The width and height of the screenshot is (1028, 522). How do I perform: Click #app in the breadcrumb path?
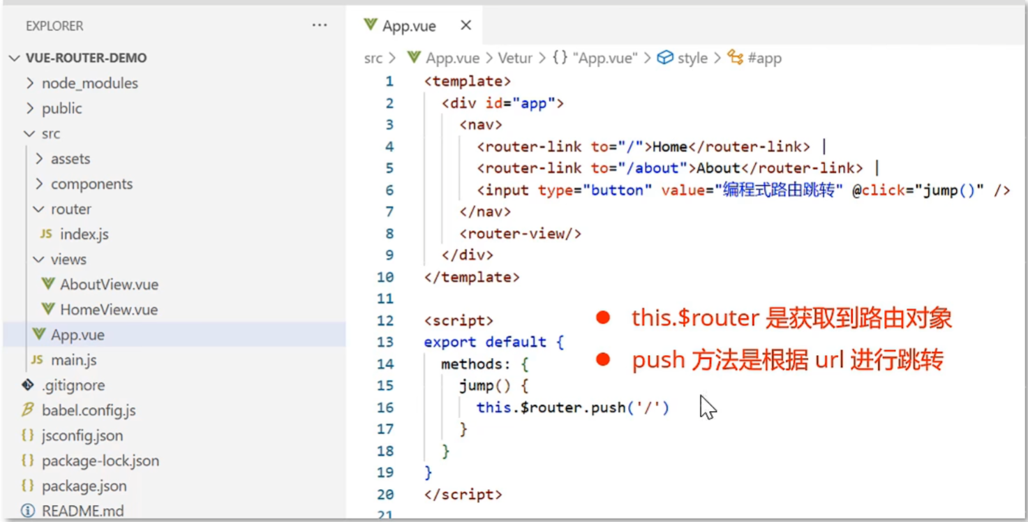[764, 59]
